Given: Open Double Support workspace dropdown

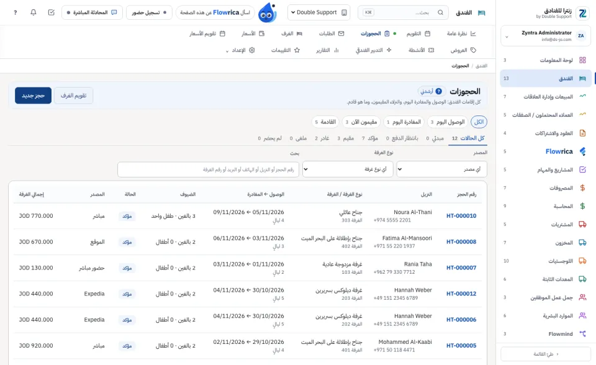Looking at the screenshot, I should tap(318, 12).
